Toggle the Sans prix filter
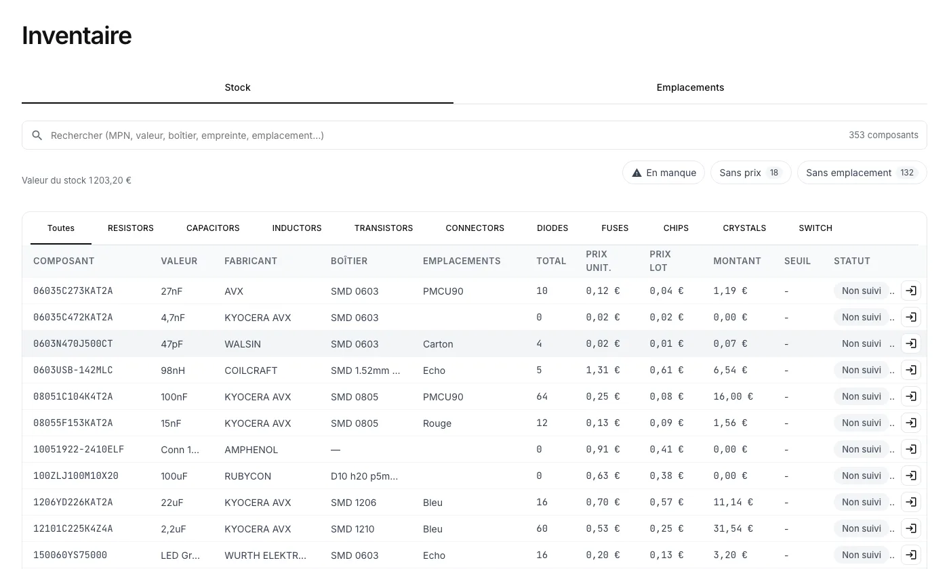This screenshot has width=949, height=569. [x=750, y=173]
